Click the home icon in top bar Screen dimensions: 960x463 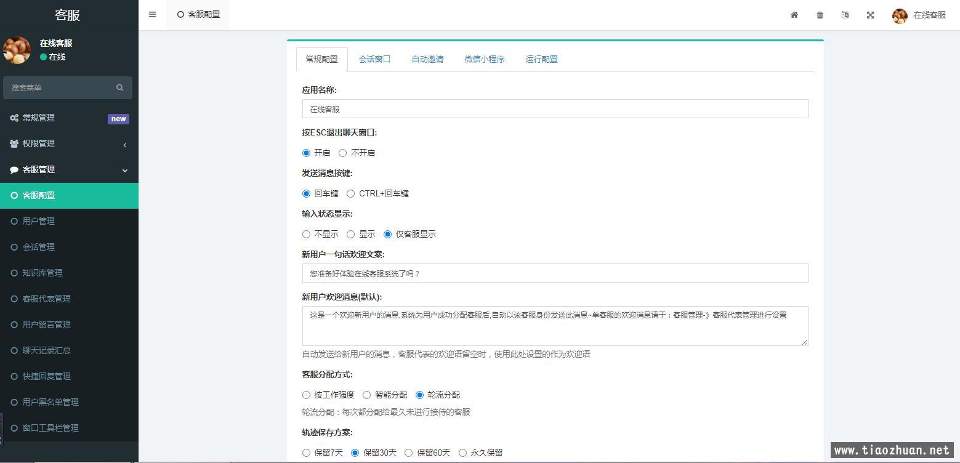[x=794, y=15]
